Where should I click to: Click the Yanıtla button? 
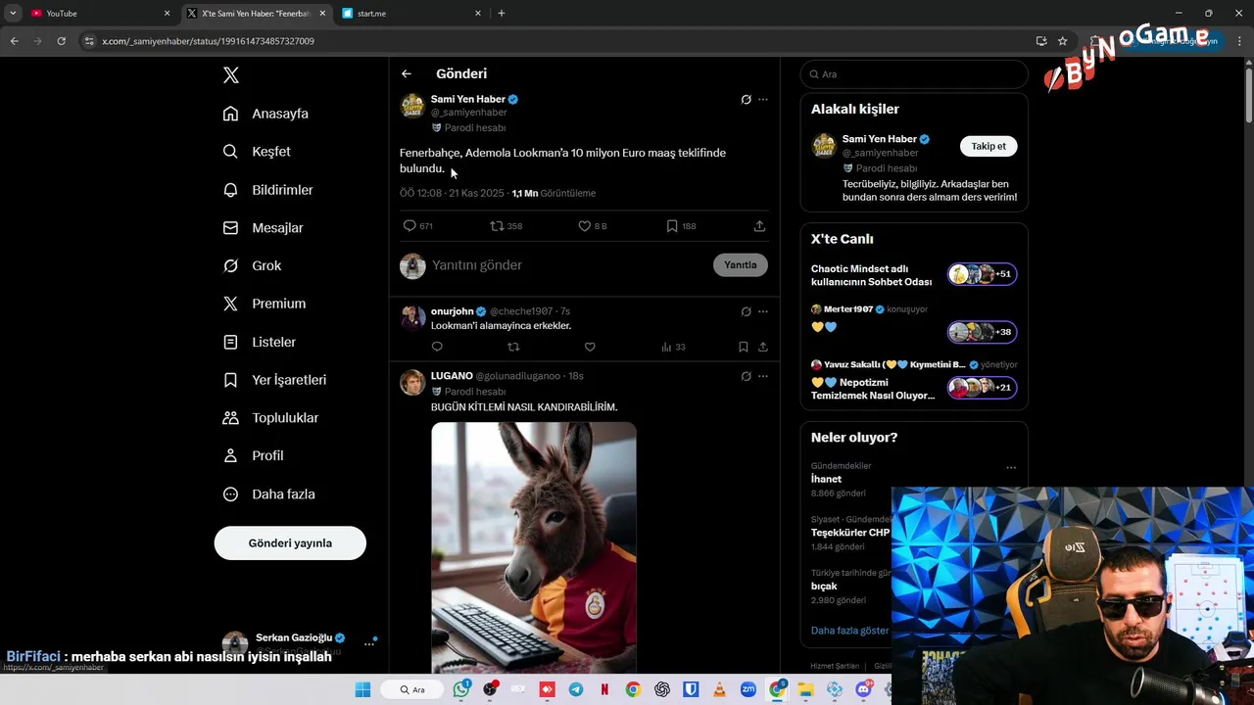point(741,265)
